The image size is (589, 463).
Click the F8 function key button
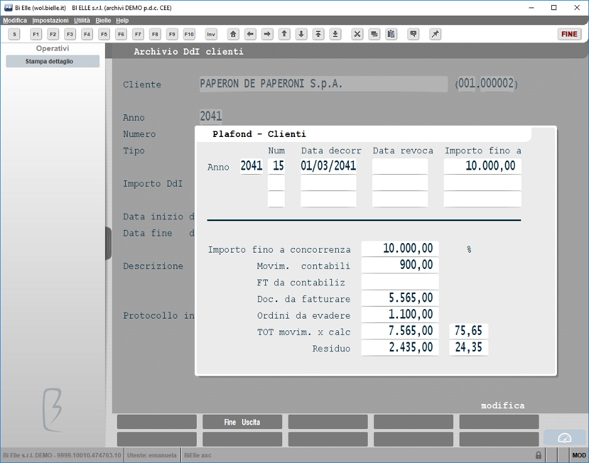click(155, 34)
